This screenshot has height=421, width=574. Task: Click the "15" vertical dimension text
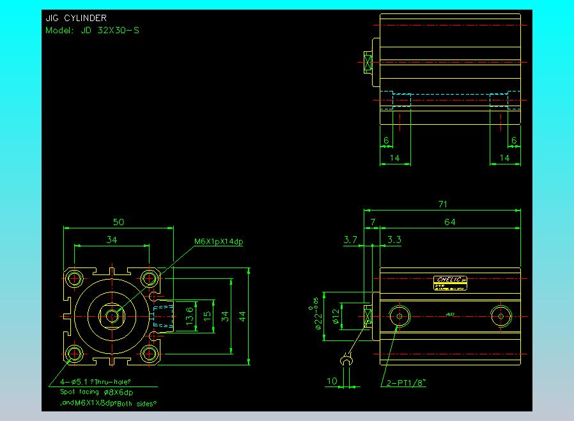207,316
